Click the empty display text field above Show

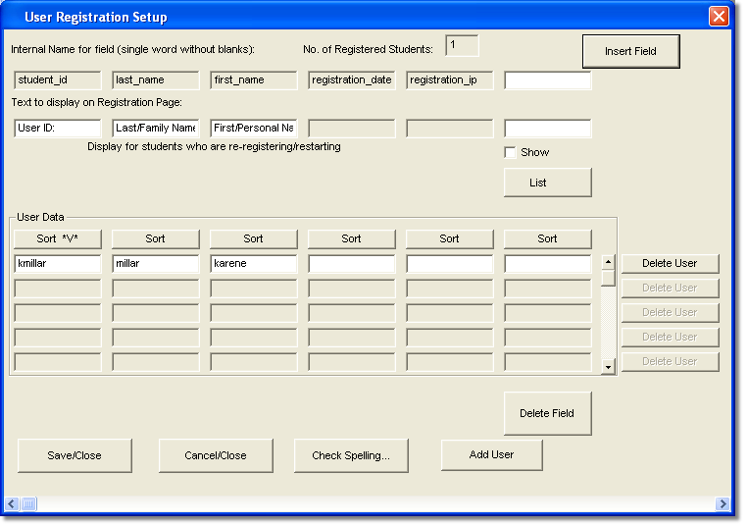548,128
